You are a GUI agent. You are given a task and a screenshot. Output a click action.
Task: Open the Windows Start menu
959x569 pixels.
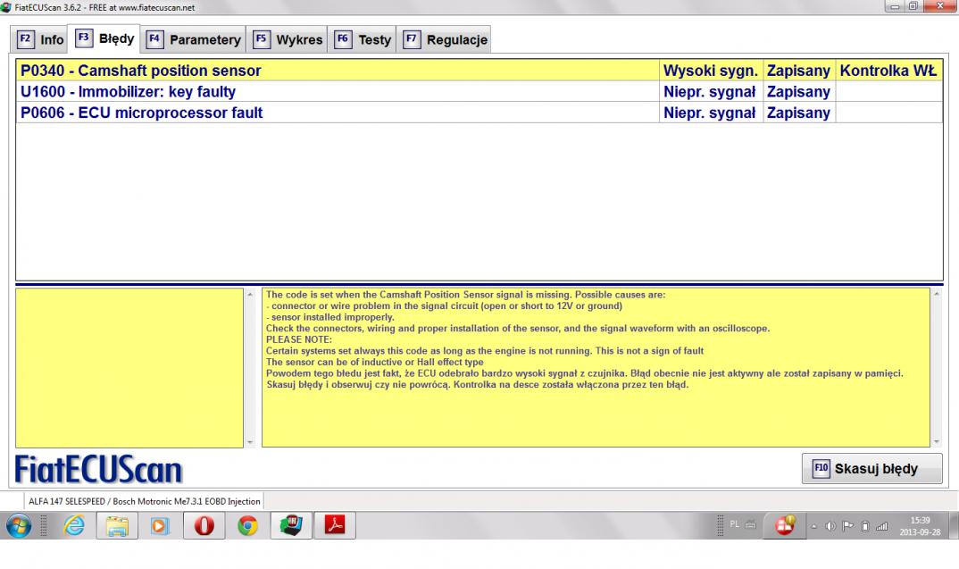click(x=19, y=525)
